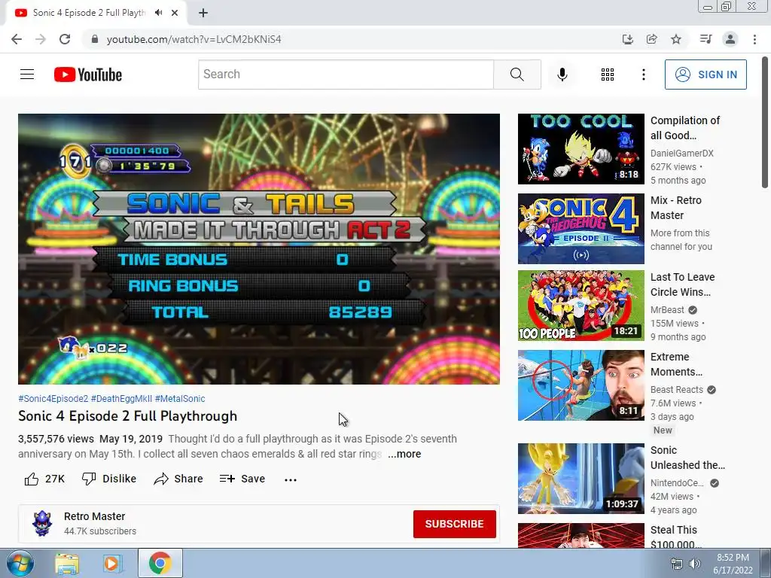Open the YouTube apps grid

click(608, 75)
